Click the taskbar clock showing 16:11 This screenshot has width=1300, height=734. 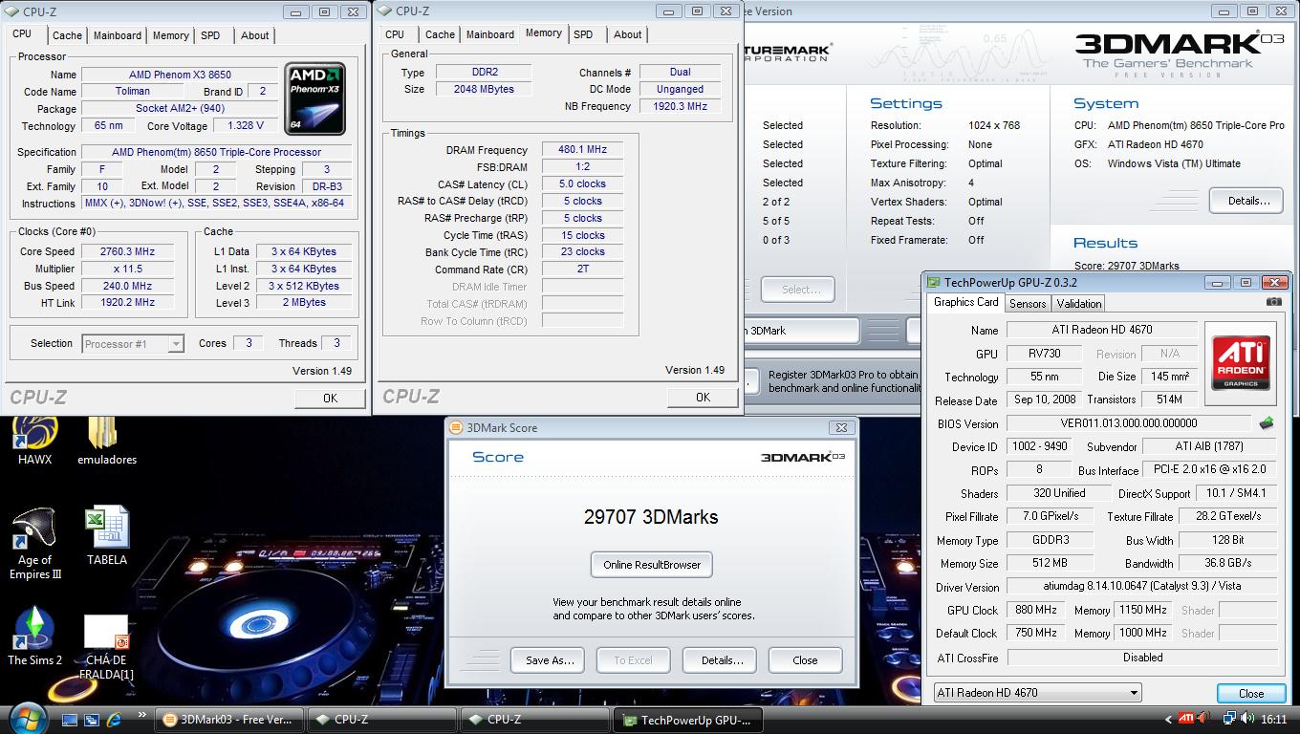pyautogui.click(x=1273, y=720)
